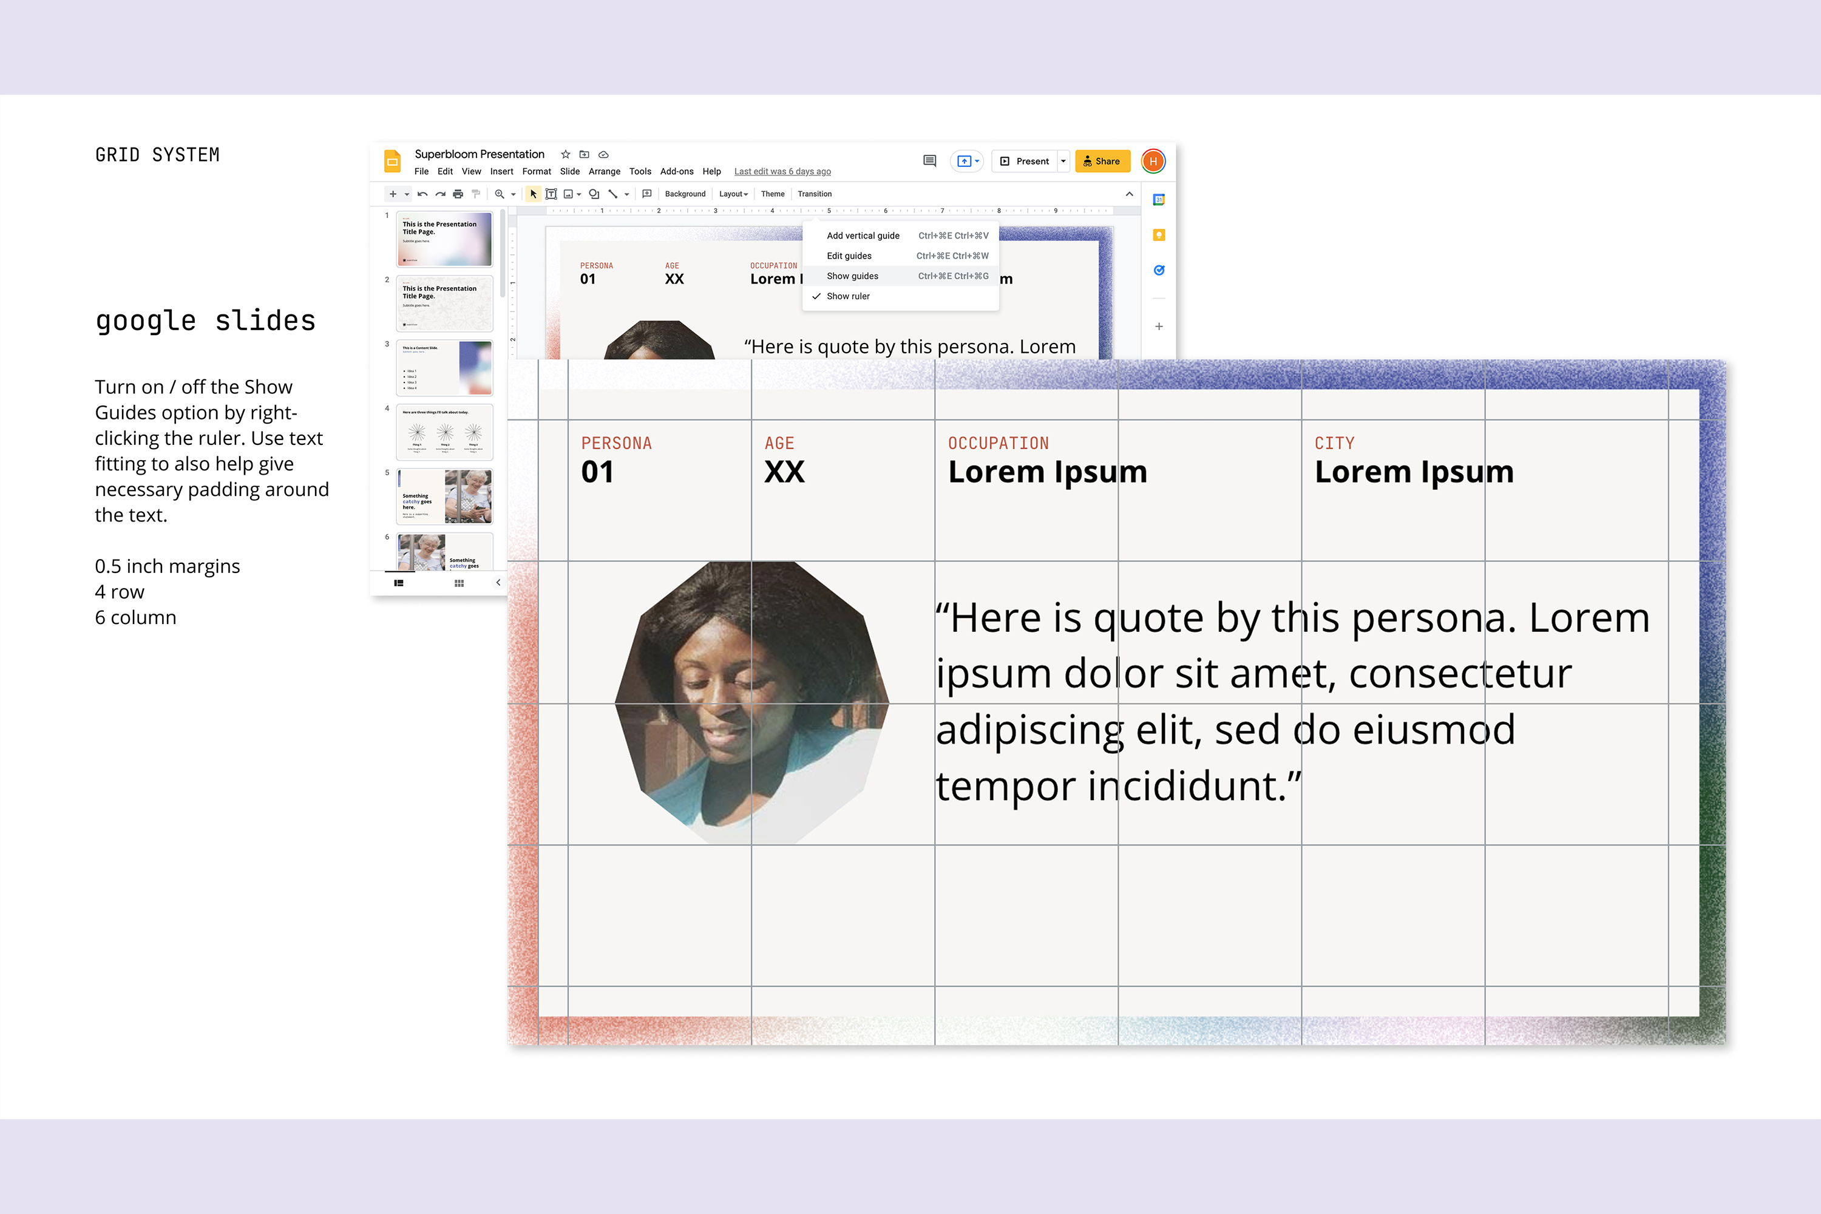Switch to grid view
This screenshot has width=1821, height=1214.
coord(459,583)
